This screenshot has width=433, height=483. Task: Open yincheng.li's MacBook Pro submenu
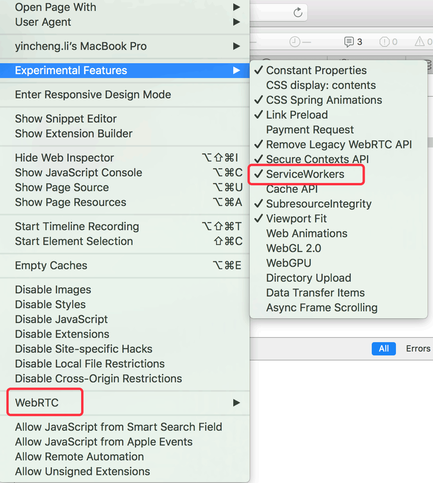(125, 46)
